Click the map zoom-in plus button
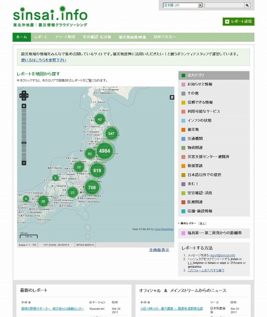The image size is (267, 317). pos(24,106)
